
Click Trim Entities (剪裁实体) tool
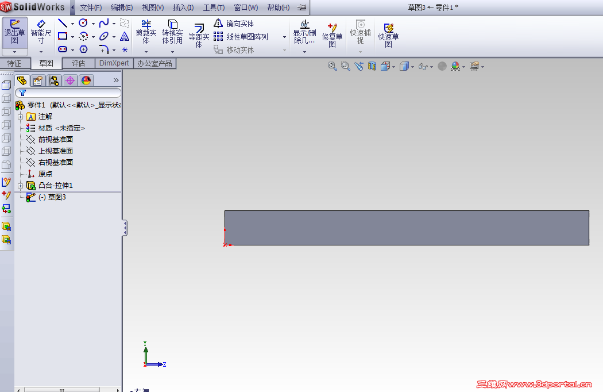[146, 32]
